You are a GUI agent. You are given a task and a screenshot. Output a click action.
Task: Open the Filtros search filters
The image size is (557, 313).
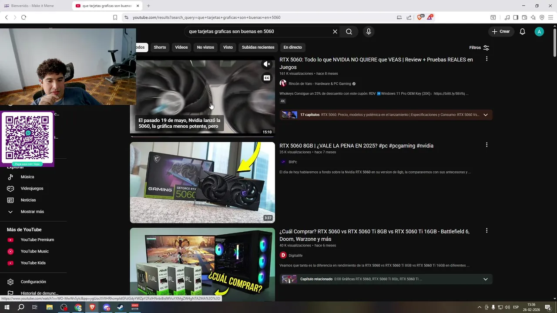(479, 48)
